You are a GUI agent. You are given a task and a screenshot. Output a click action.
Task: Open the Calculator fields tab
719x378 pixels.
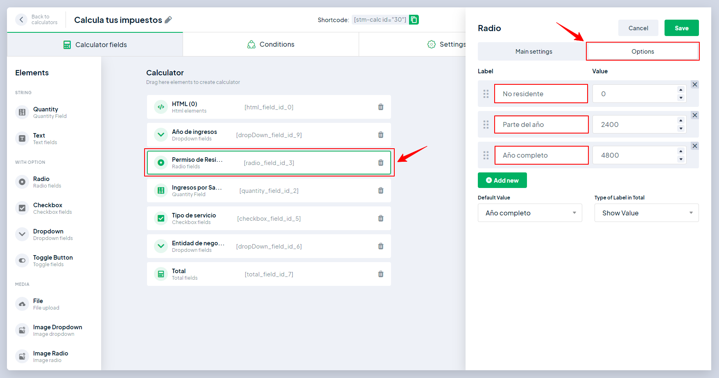tap(95, 45)
